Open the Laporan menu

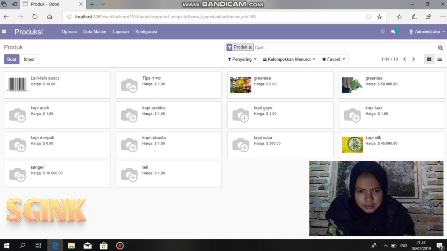(x=121, y=31)
